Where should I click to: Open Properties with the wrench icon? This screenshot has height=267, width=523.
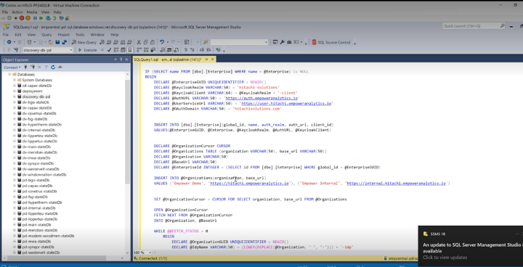point(282,42)
